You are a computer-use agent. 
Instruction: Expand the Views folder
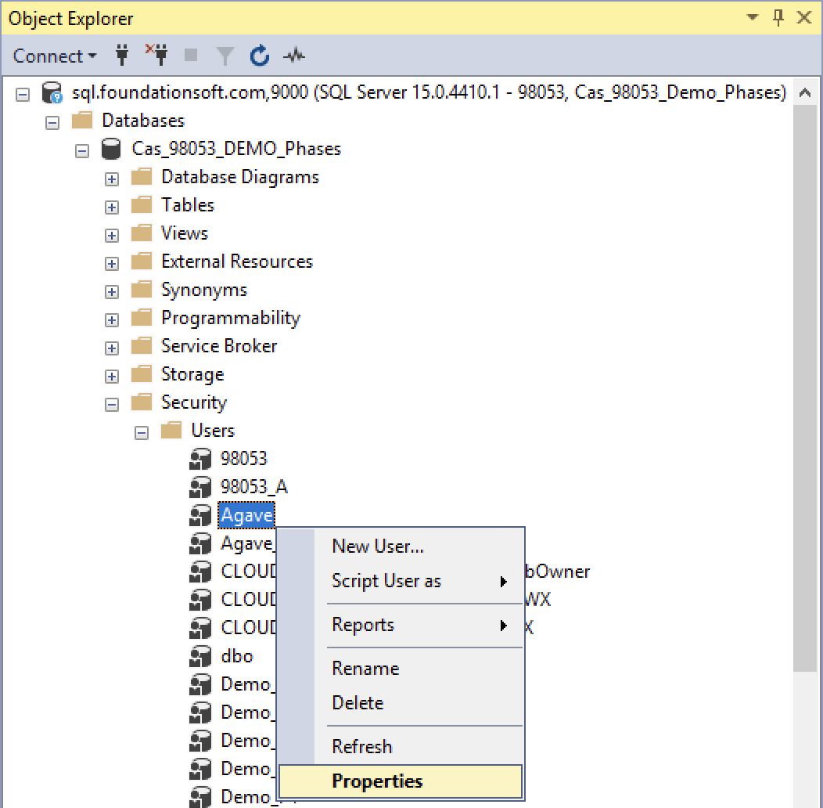pyautogui.click(x=111, y=236)
